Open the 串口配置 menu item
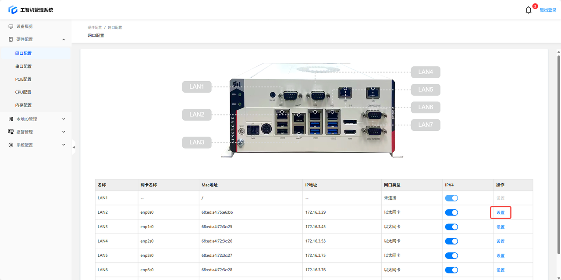Image resolution: width=561 pixels, height=280 pixels. point(24,67)
